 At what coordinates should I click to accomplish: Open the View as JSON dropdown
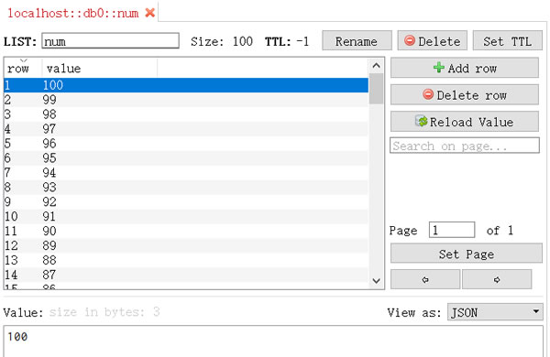coord(495,312)
